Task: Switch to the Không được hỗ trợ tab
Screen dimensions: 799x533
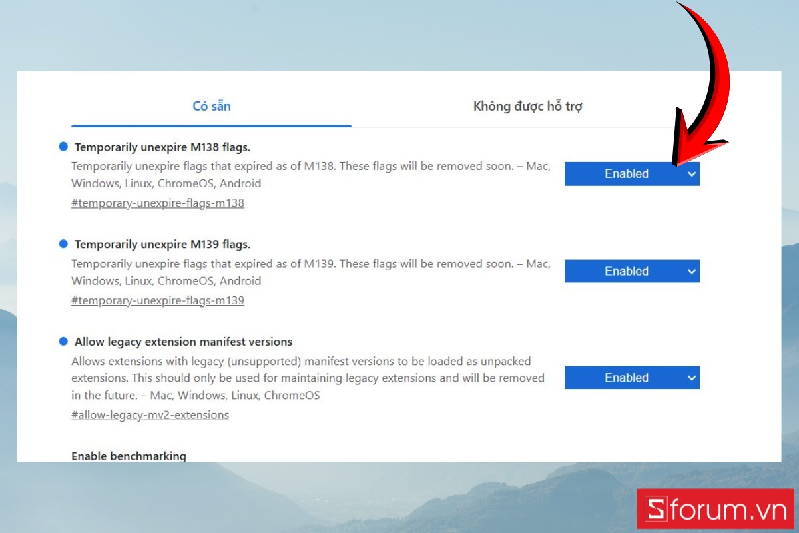Action: (x=528, y=106)
